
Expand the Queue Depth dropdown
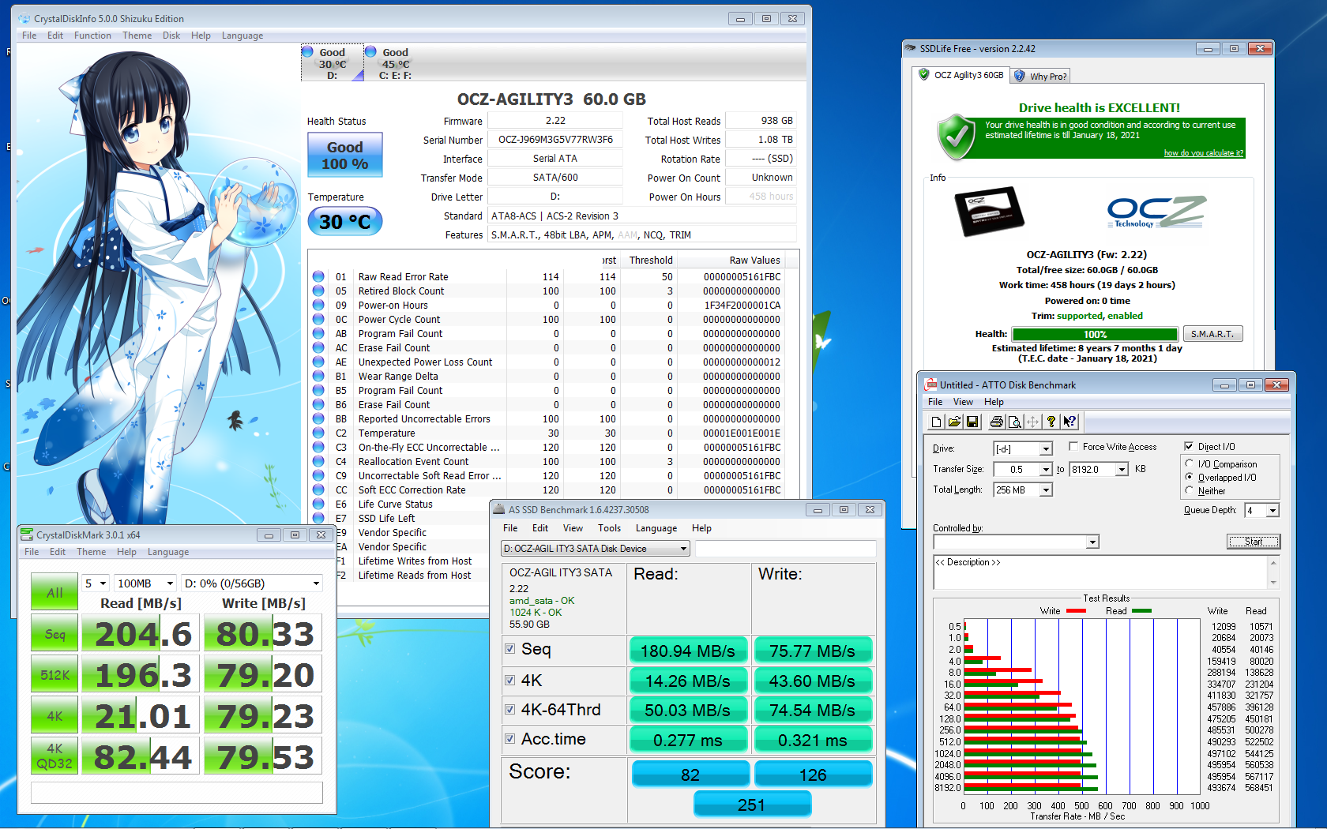coord(1272,511)
